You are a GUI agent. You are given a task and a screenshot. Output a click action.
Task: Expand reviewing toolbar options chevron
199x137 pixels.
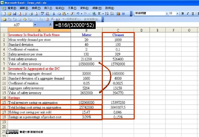[x=103, y=19]
